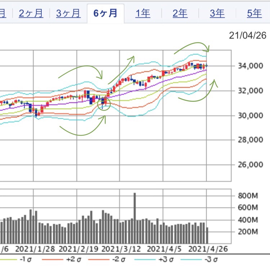Image resolution: width=270 pixels, height=273 pixels.
Task: Click the 21/04/26 date label
Action: [248, 35]
